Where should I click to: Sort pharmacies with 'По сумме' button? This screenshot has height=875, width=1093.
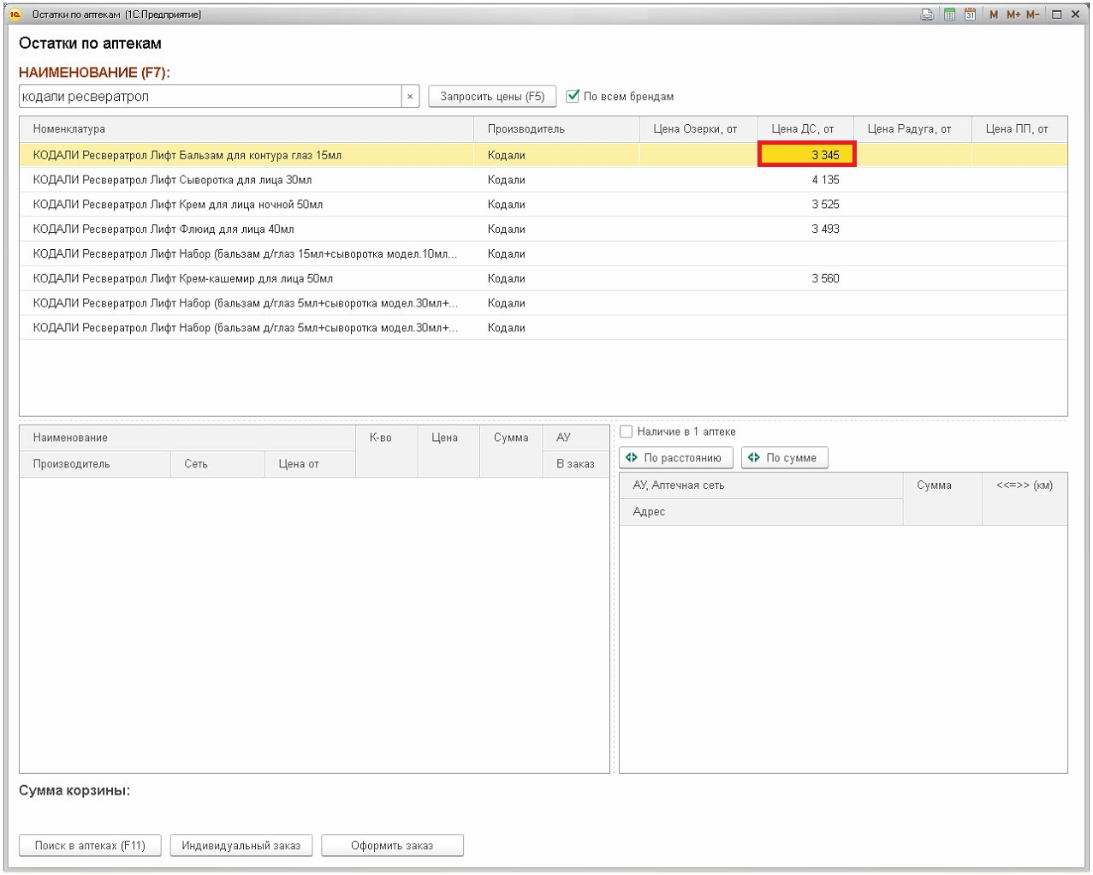784,458
